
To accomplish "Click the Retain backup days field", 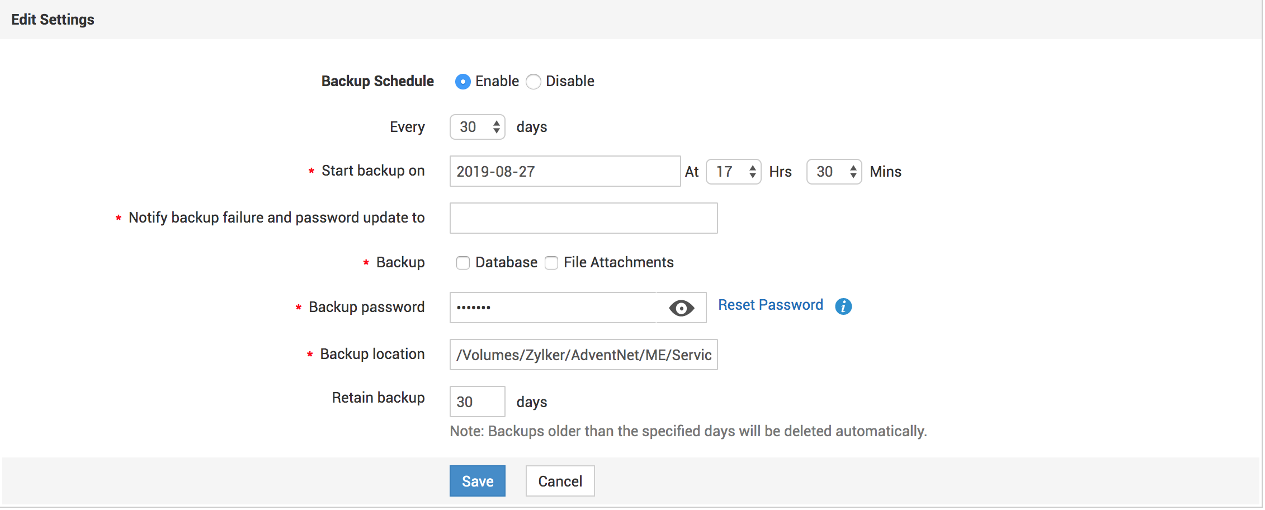I will [x=477, y=402].
